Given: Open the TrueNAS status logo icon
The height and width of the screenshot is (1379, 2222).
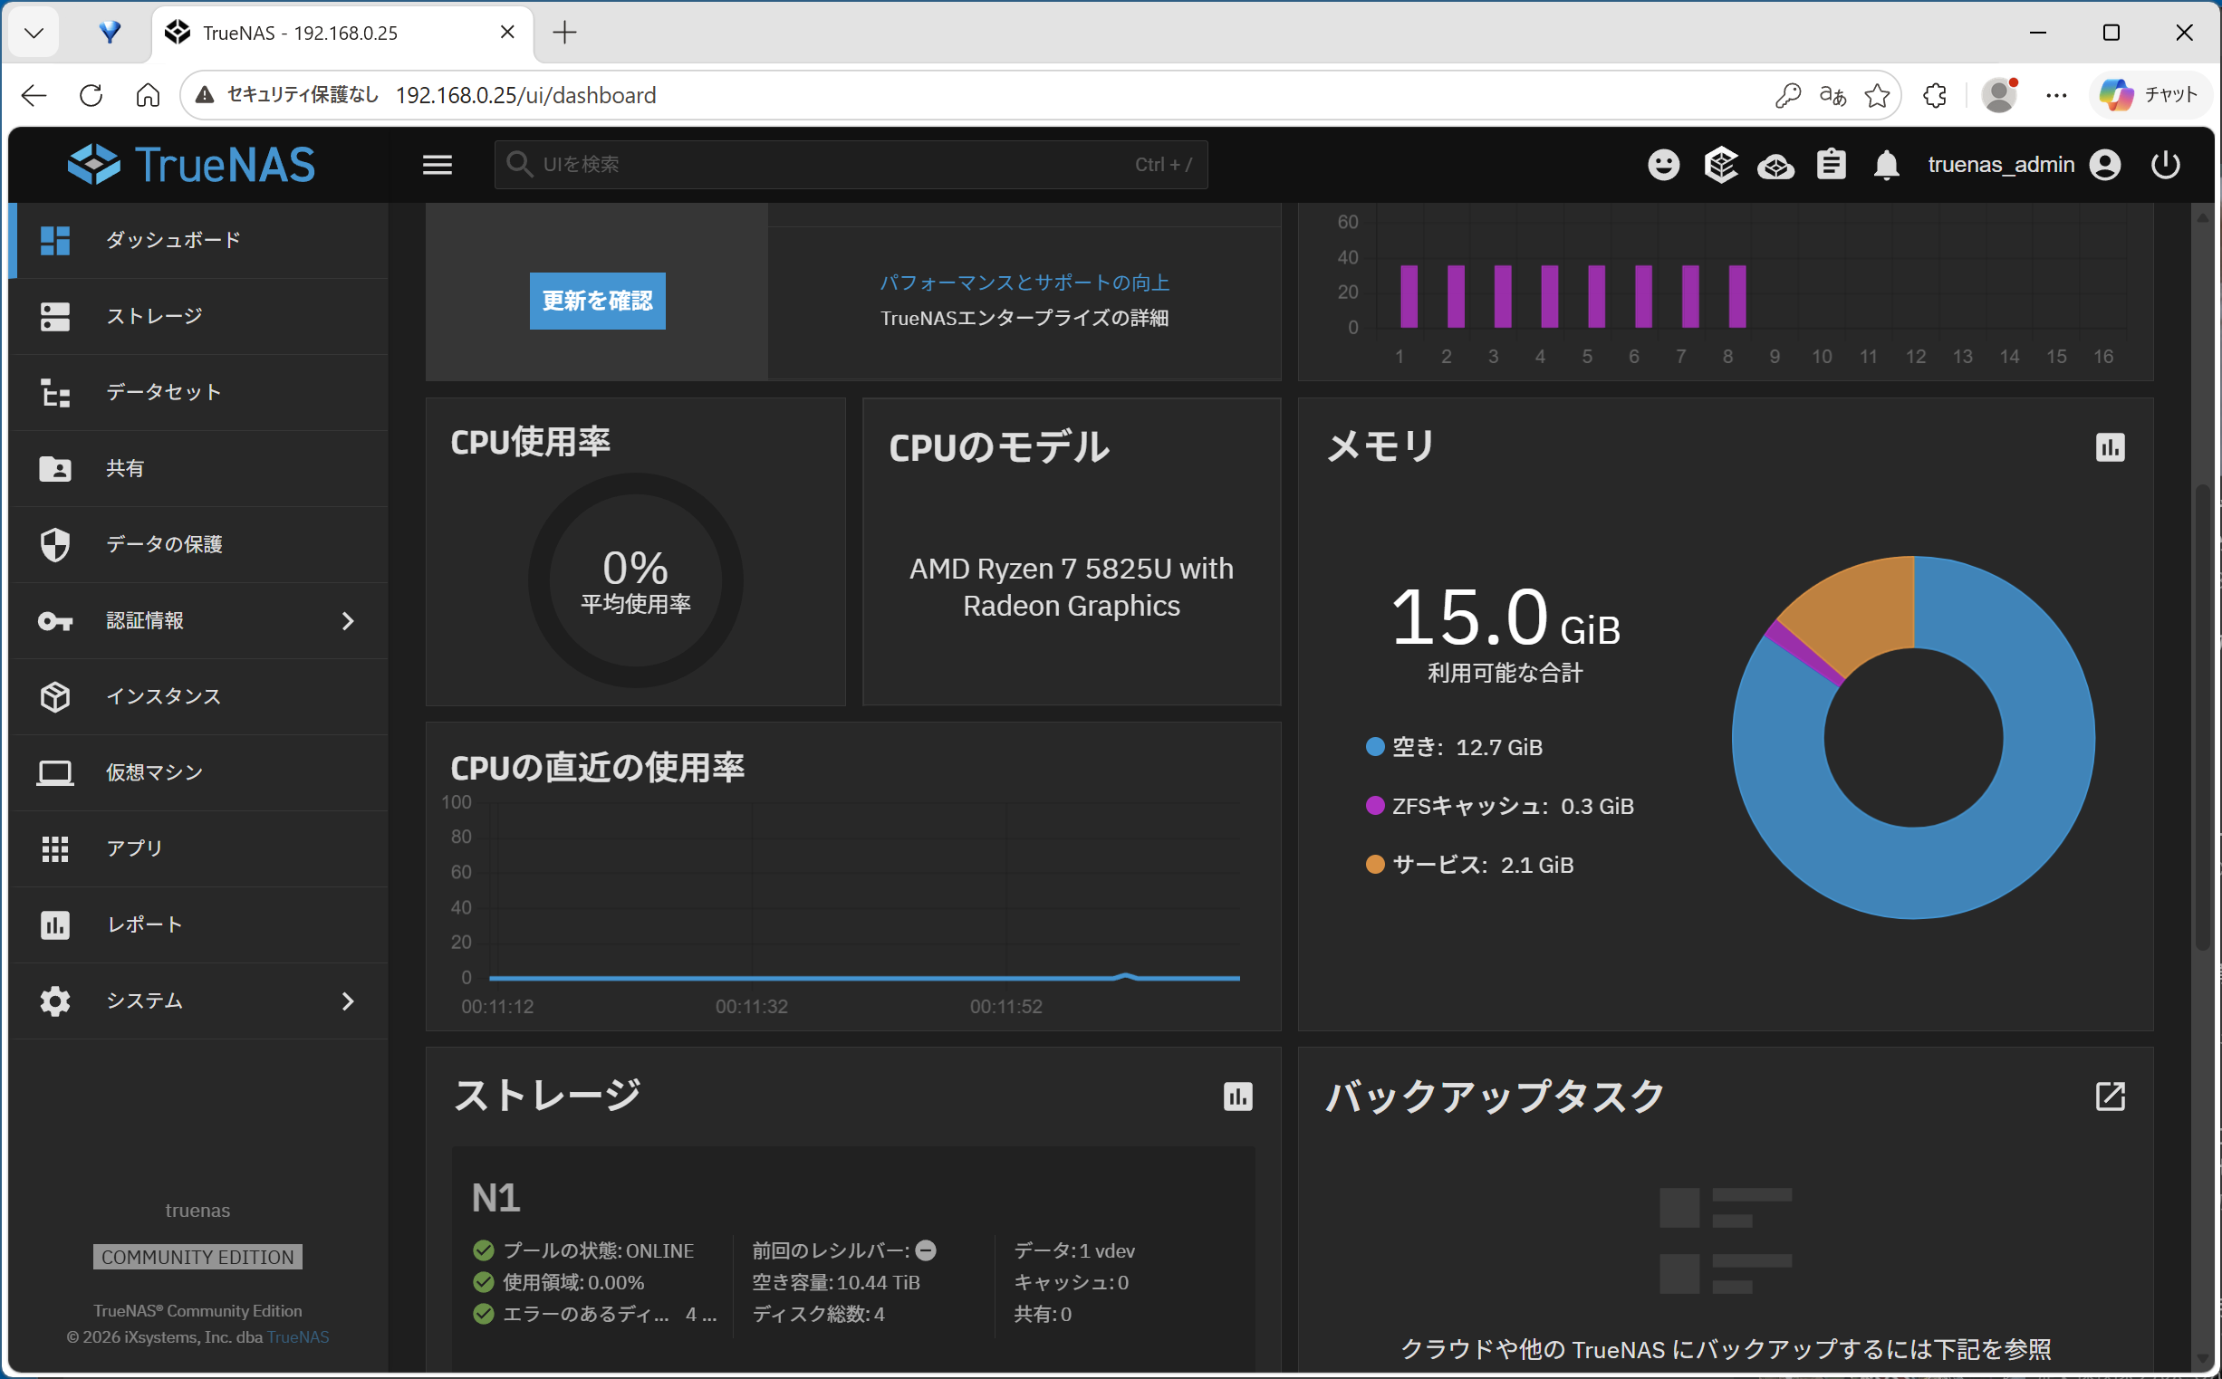Looking at the screenshot, I should click(x=1720, y=165).
